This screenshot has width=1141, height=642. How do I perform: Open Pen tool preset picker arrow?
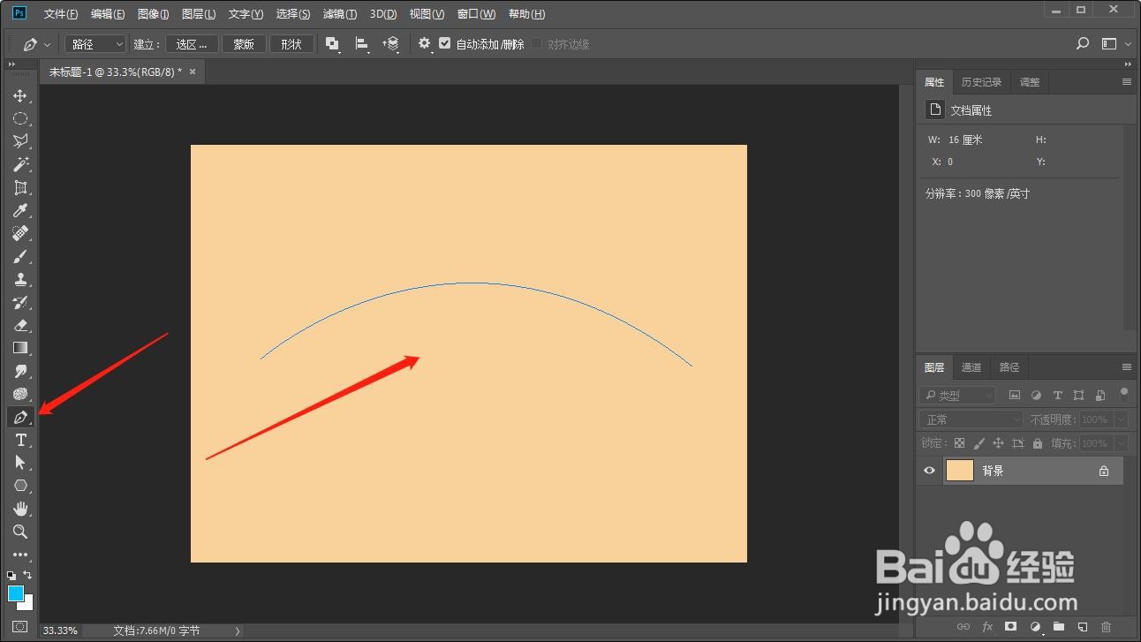[x=47, y=44]
